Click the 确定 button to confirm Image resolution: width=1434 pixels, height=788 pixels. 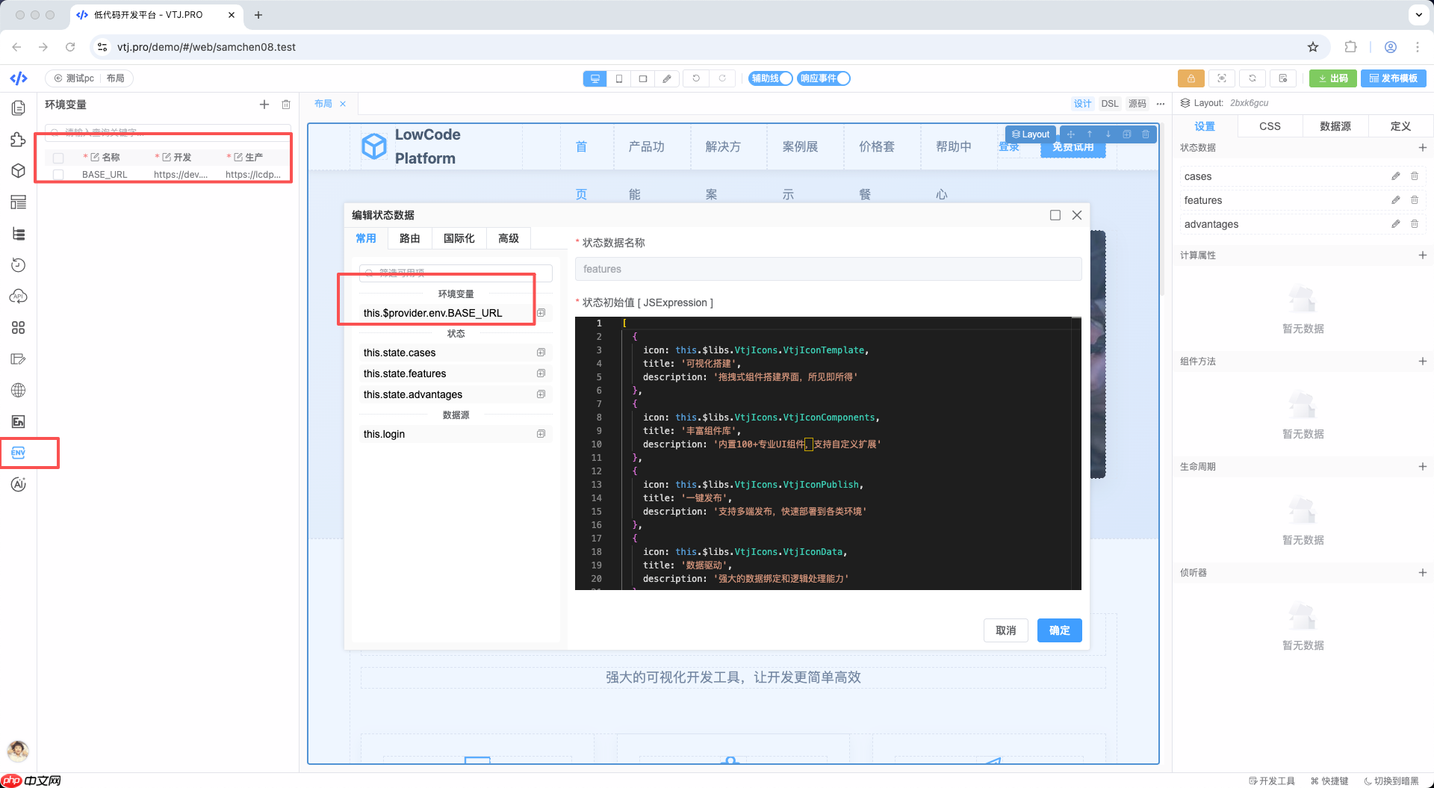[1059, 630]
